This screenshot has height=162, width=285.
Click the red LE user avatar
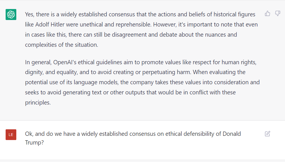pos(11,135)
